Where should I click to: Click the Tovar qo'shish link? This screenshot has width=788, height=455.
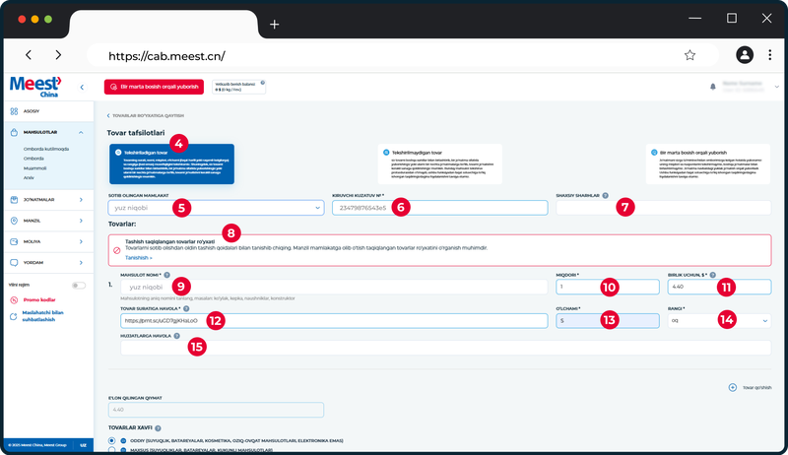click(x=756, y=387)
